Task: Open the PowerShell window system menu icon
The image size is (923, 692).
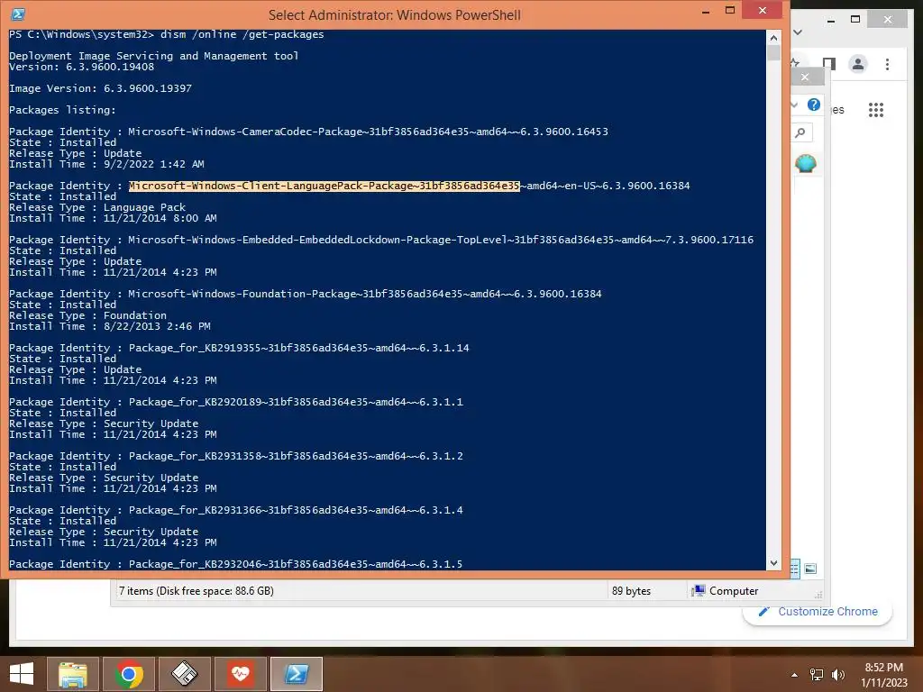Action: click(18, 14)
